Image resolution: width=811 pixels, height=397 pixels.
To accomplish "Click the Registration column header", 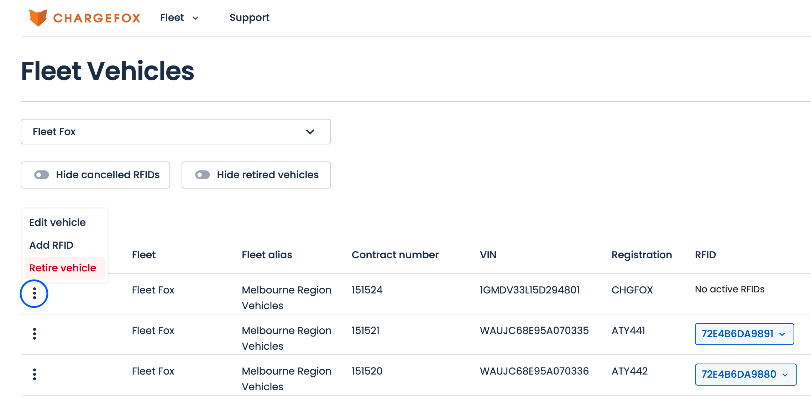I will (642, 255).
